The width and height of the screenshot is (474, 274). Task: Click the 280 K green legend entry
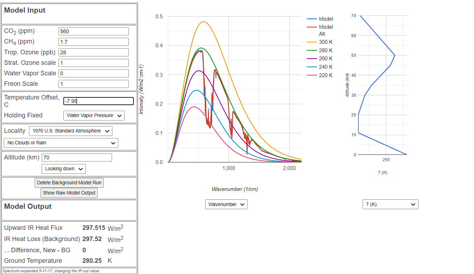[x=320, y=50]
